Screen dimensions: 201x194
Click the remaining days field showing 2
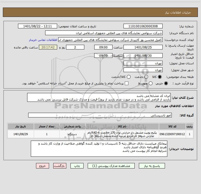[x=75, y=47]
